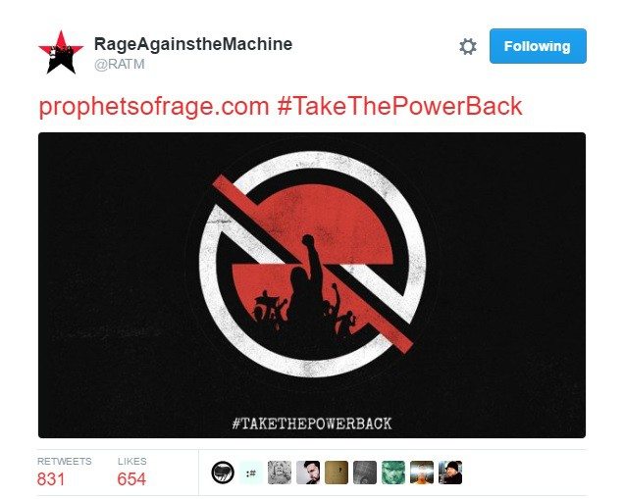Open the tan brown square avatar
The width and height of the screenshot is (624, 499).
(337, 473)
